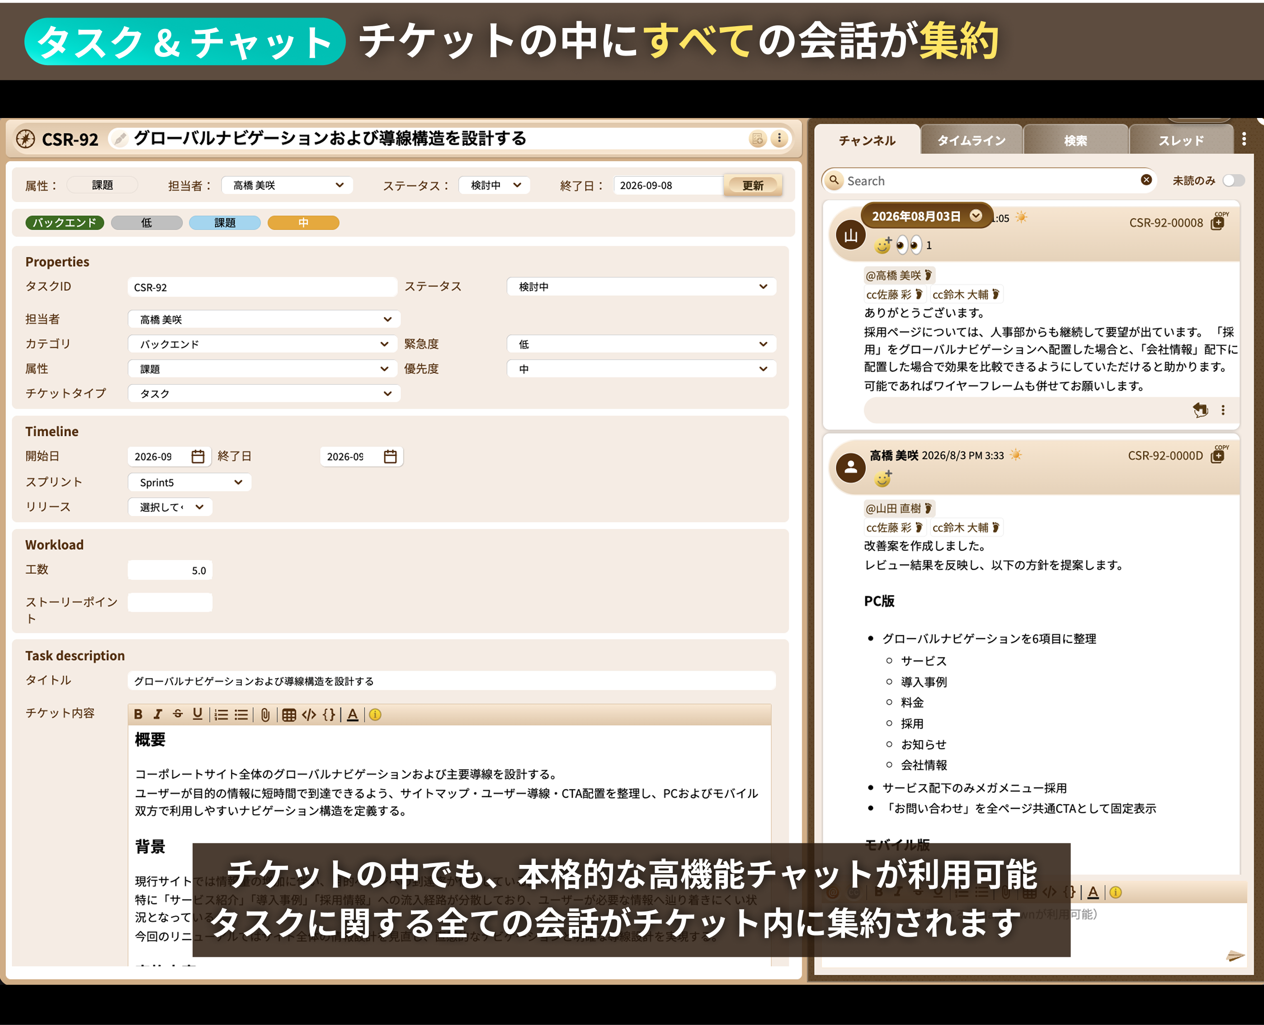The height and width of the screenshot is (1025, 1264).
Task: Insert a table in the ticket content editor
Action: (x=289, y=715)
